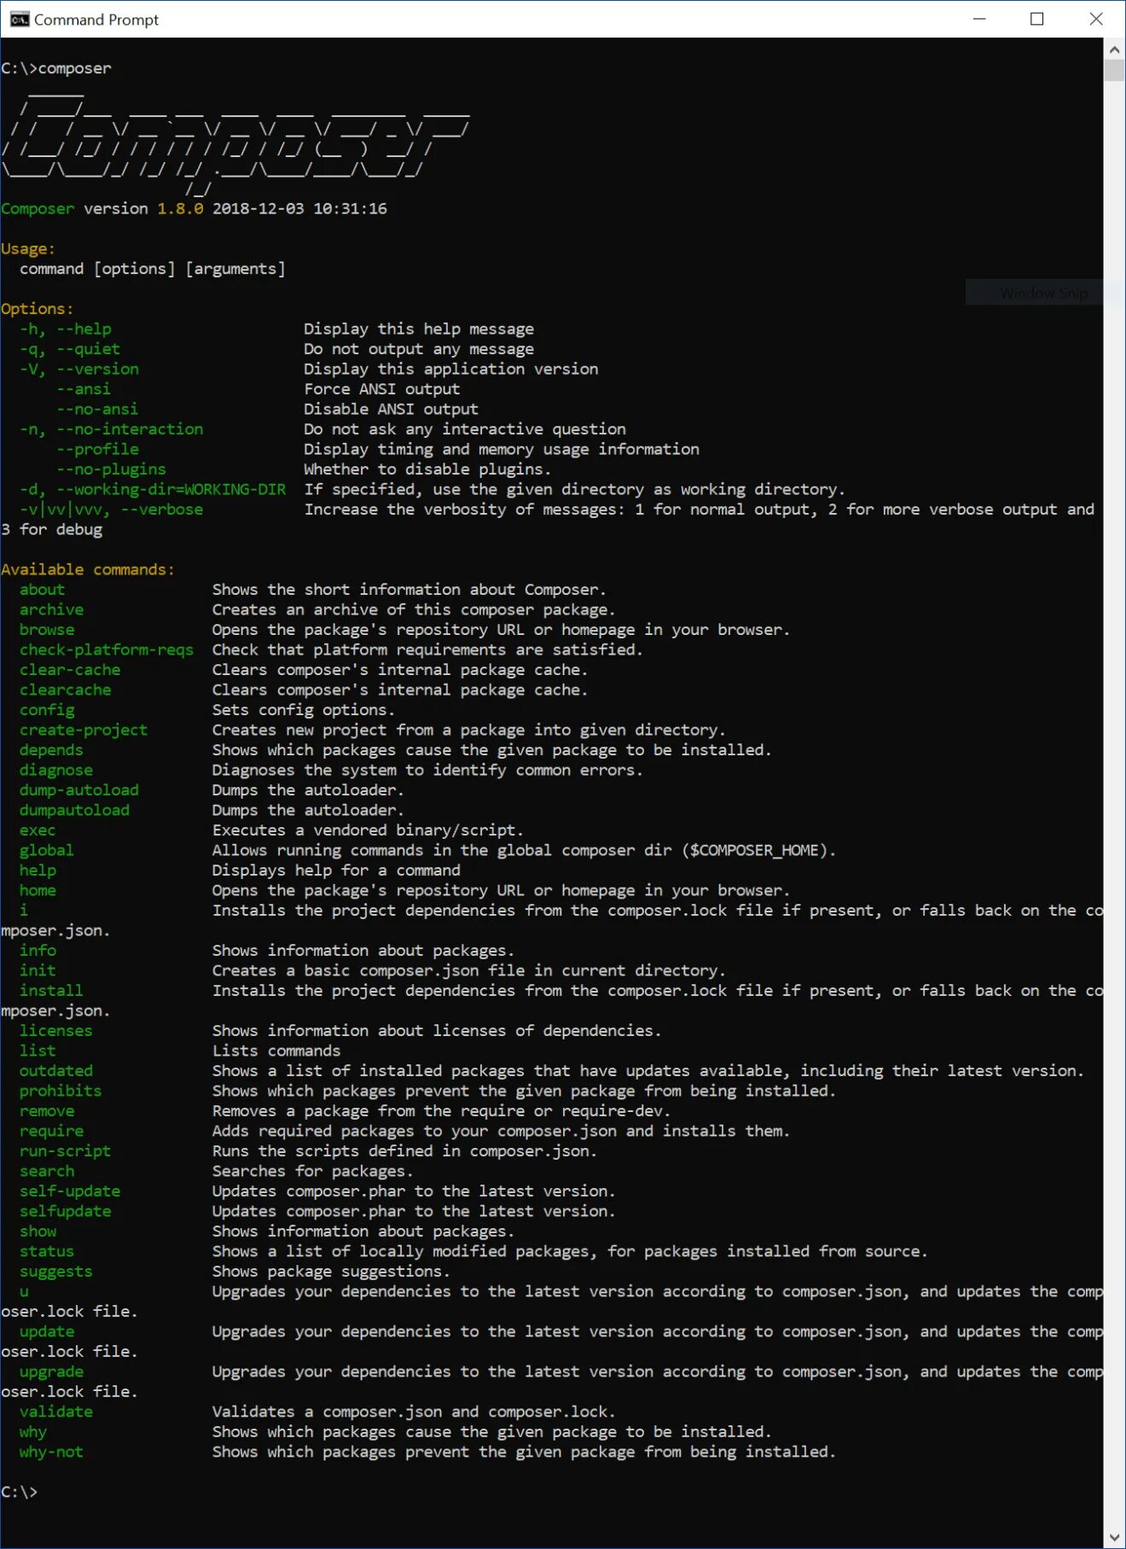Screen dimensions: 1126x1549
Task: Click the 'Available commands:' heading
Action: (88, 569)
